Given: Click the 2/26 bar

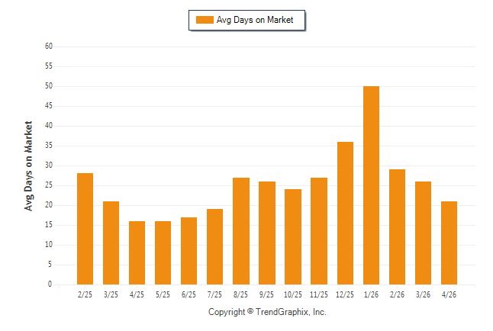Looking at the screenshot, I should (397, 227).
